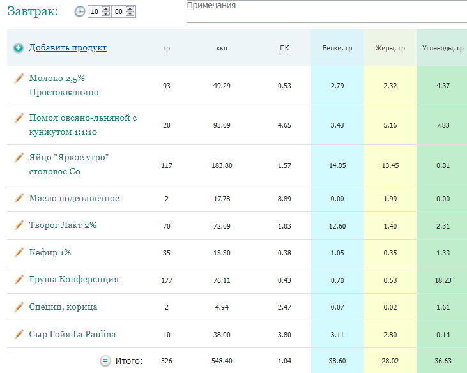Increase the hours value with up arrow
The height and width of the screenshot is (373, 467).
pos(106,9)
